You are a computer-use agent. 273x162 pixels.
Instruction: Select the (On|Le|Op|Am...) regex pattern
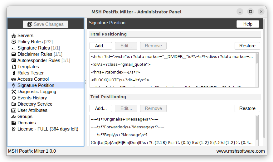point(173,143)
